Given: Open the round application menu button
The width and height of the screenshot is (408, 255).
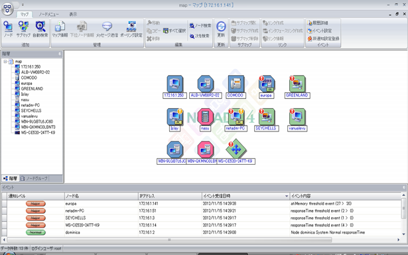Looking at the screenshot, I should (x=8, y=8).
